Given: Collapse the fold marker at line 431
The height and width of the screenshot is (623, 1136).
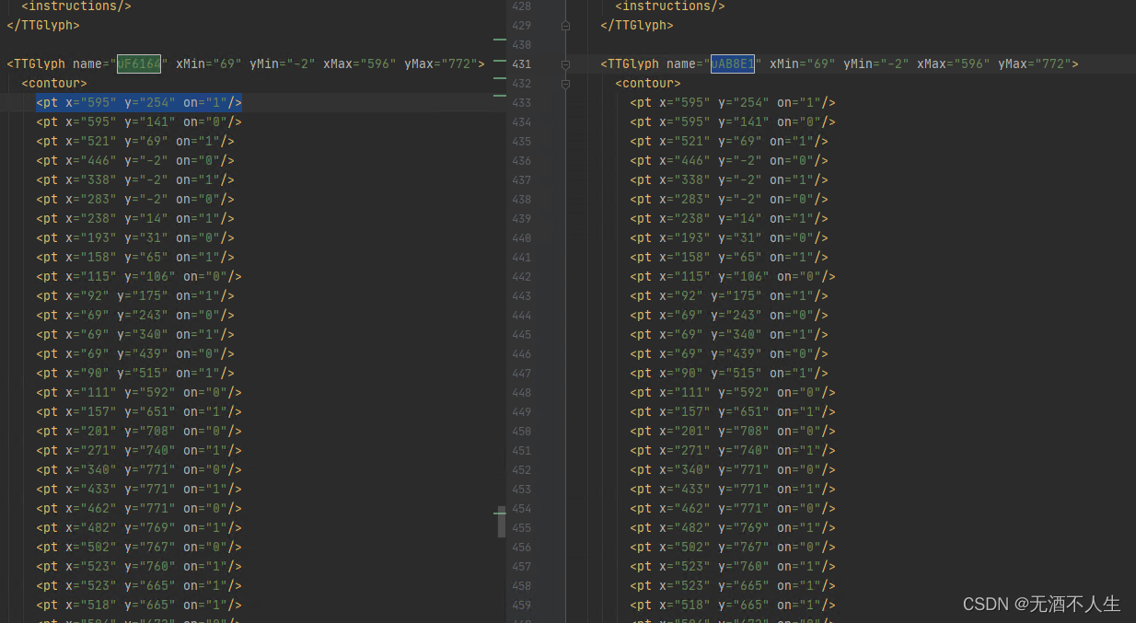Looking at the screenshot, I should 565,64.
